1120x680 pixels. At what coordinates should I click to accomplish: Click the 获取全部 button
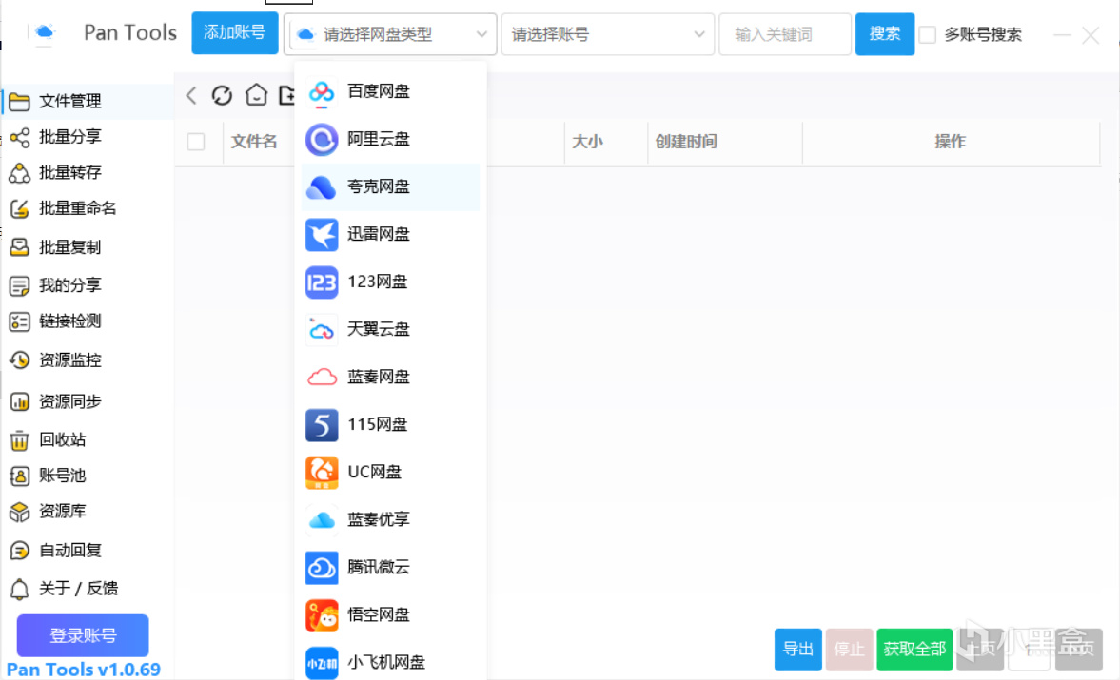coord(914,650)
